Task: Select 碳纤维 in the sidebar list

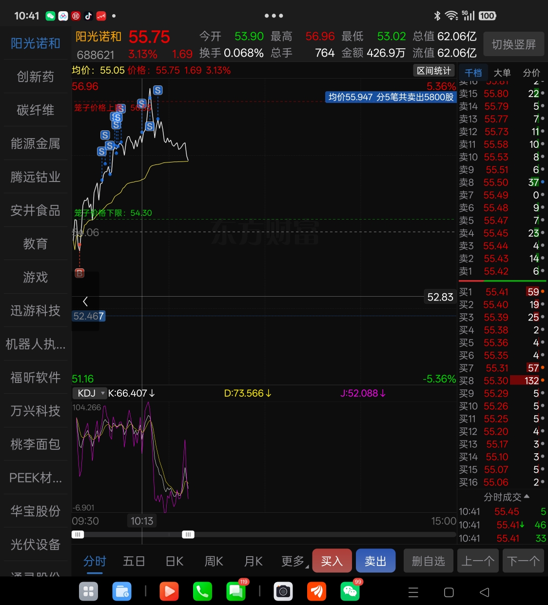Action: (x=36, y=110)
